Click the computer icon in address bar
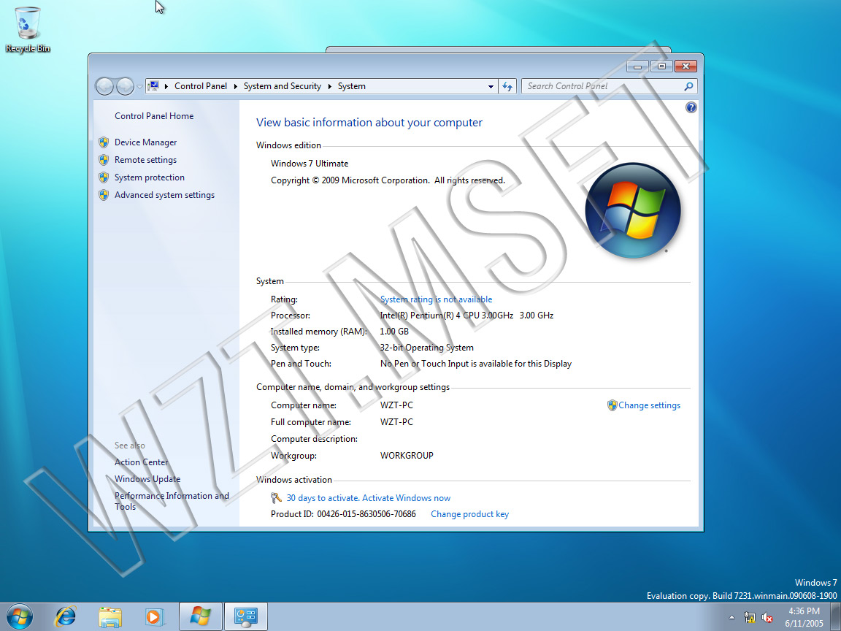 tap(154, 86)
